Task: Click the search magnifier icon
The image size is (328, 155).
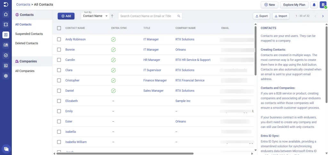Action: pyautogui.click(x=179, y=16)
